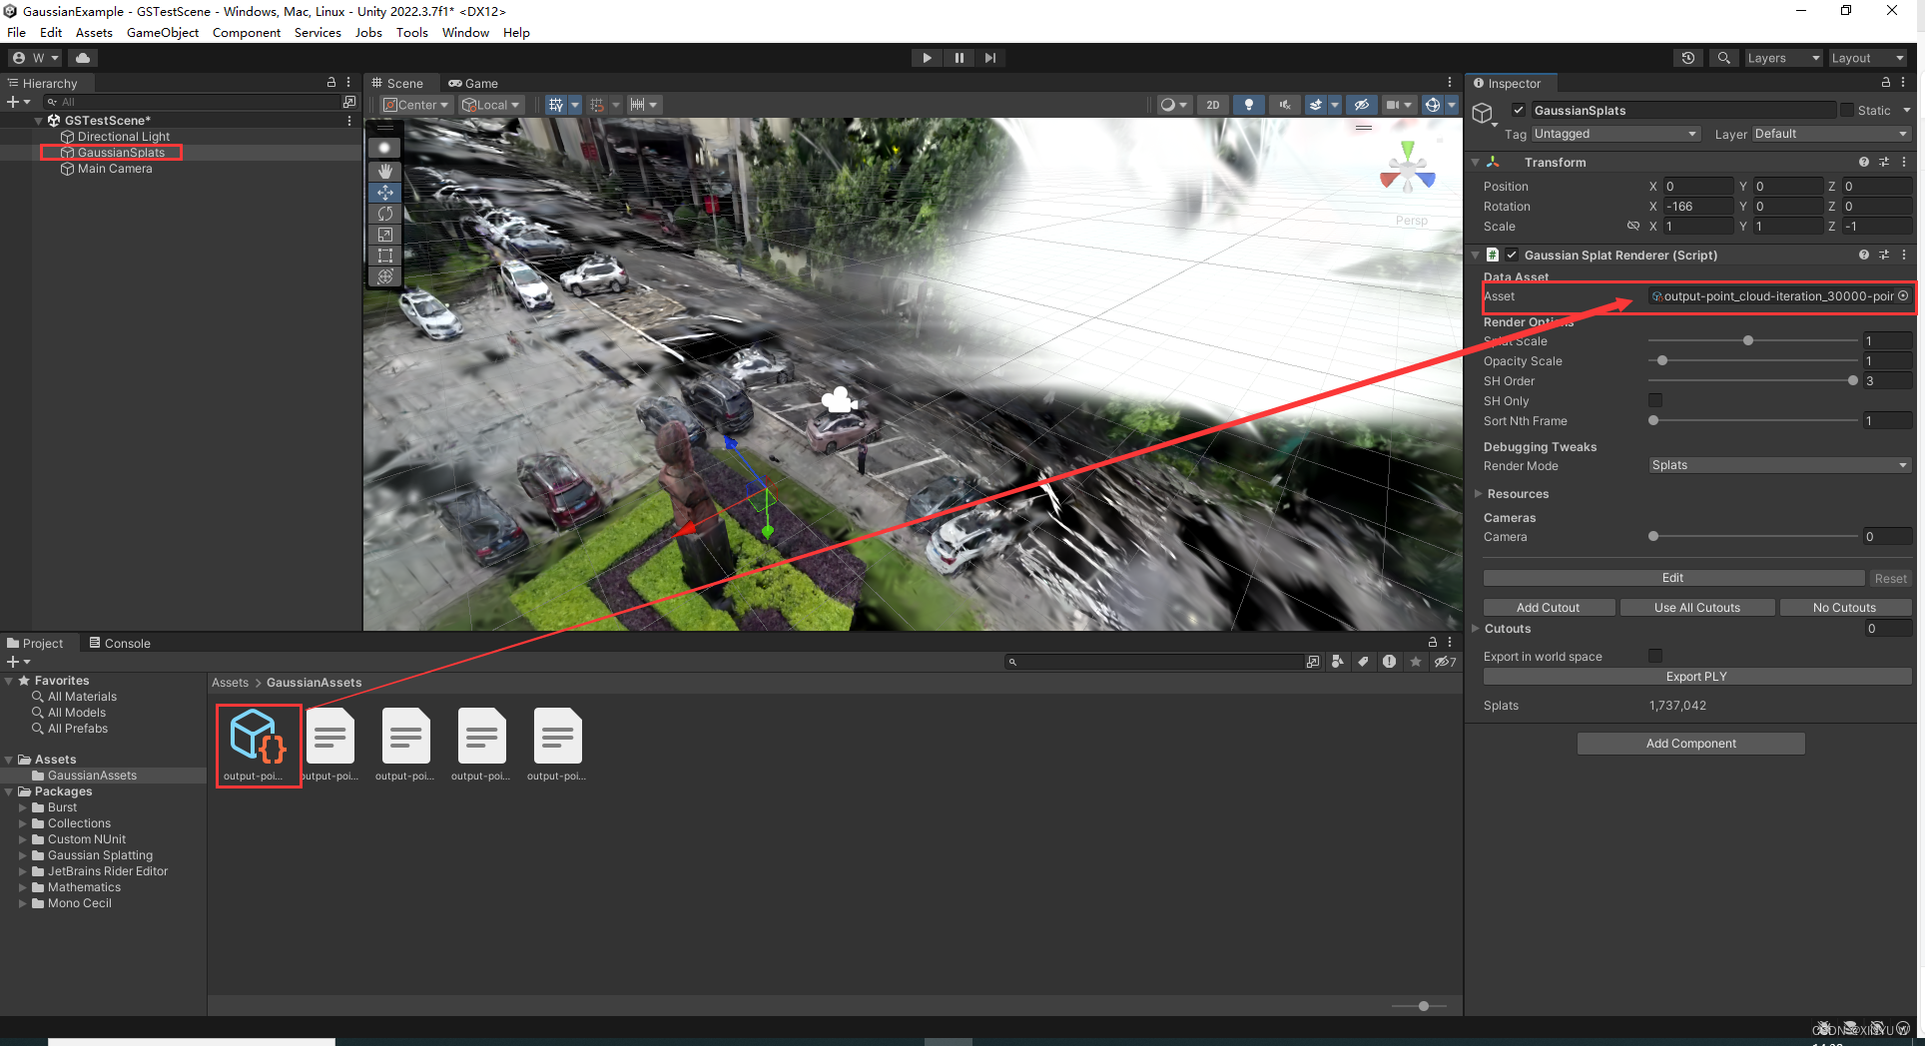Click the global search magnifier icon

(1723, 58)
